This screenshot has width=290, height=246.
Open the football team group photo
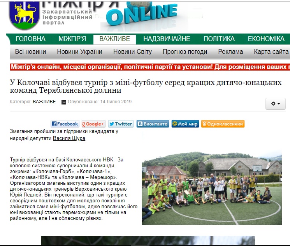tap(211, 188)
